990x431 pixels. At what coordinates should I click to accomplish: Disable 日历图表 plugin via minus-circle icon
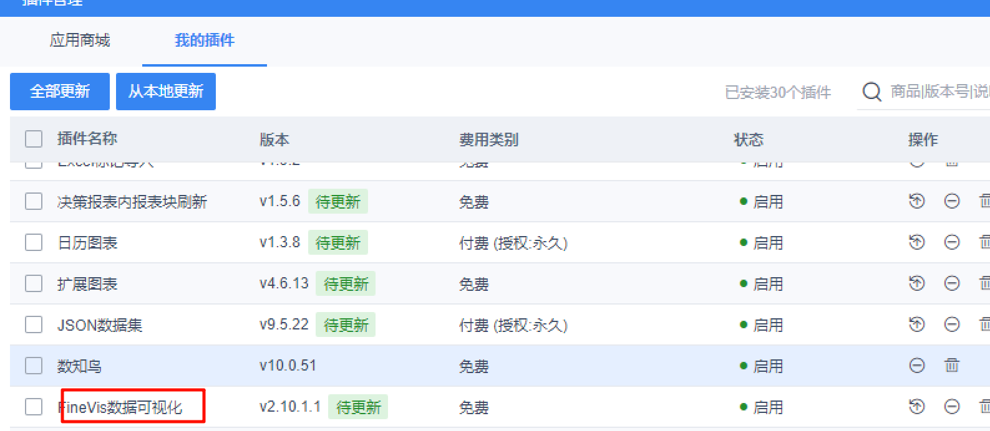952,242
